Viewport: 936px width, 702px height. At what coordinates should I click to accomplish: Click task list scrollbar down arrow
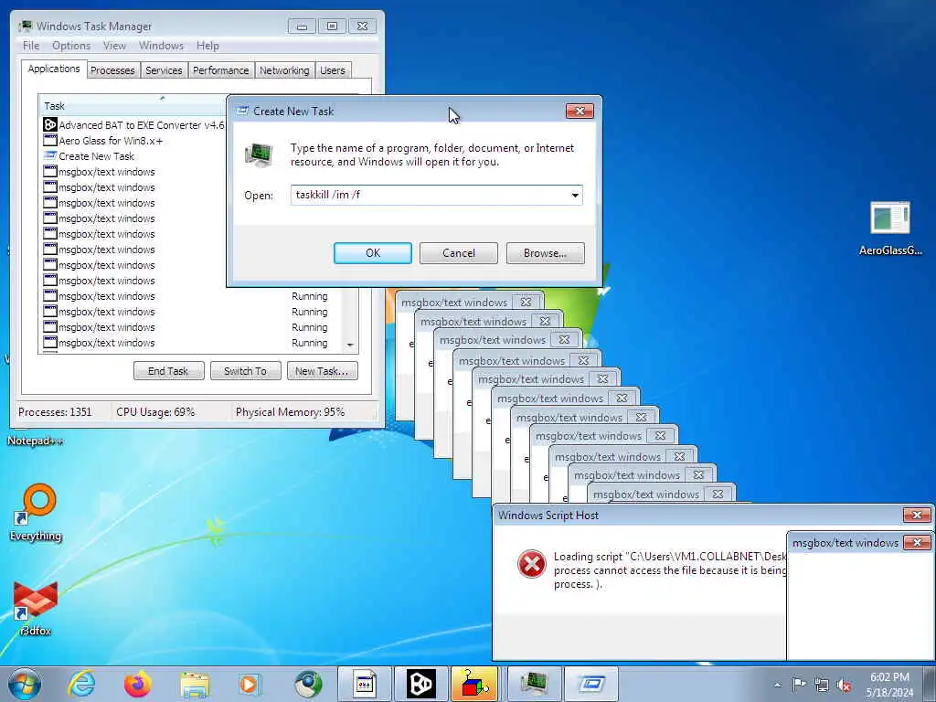coord(350,345)
